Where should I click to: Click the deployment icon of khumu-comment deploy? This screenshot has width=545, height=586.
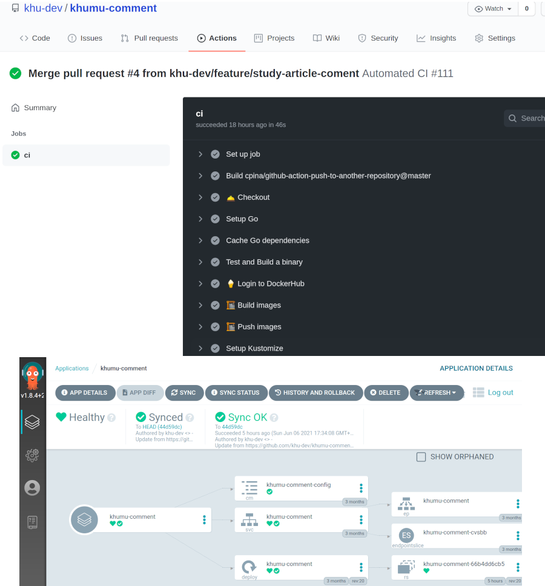tap(249, 567)
